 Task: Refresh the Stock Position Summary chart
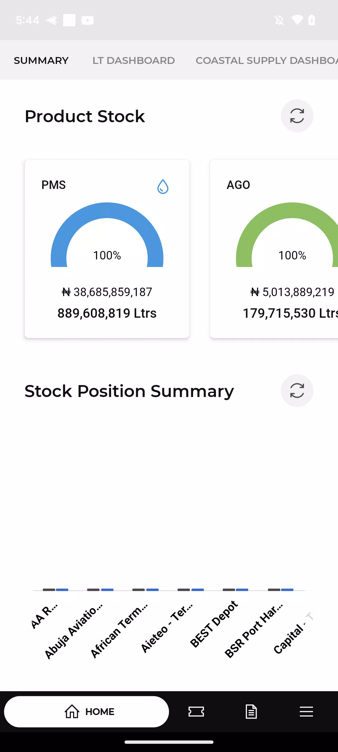click(297, 390)
